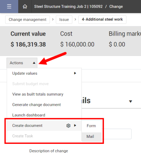Go to home via house icon
Viewport: 141px width, 153px height.
tap(25, 6)
